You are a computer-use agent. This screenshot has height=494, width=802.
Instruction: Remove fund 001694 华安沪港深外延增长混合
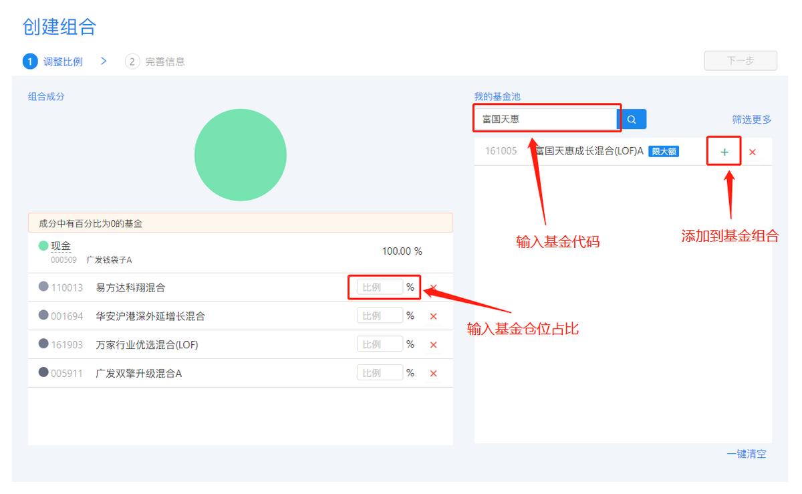click(433, 316)
